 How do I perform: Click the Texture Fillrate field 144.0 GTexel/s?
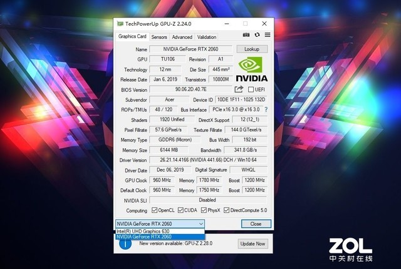point(246,129)
